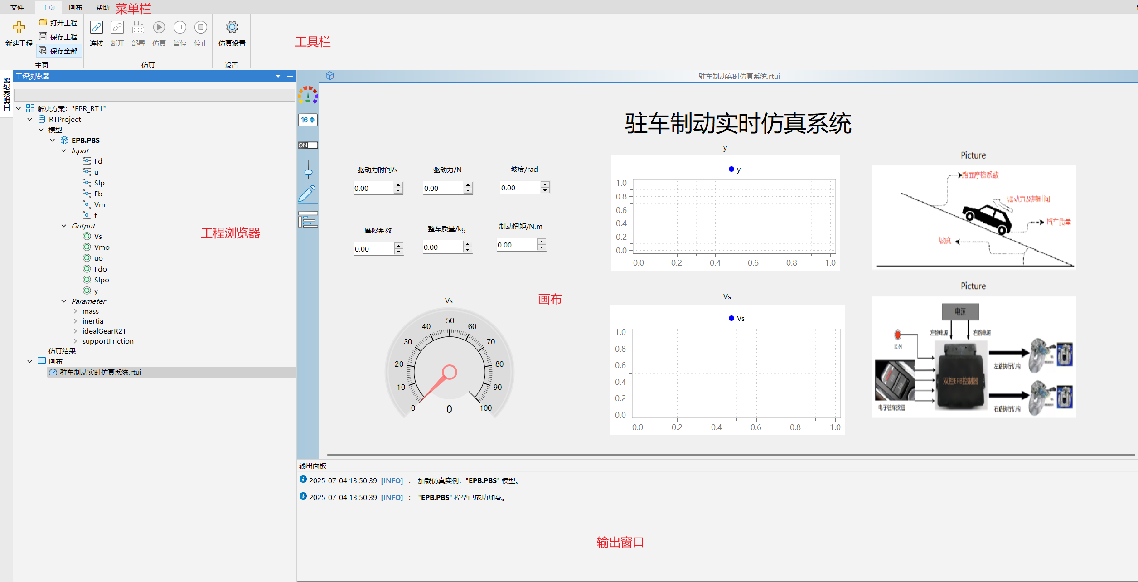This screenshot has width=1138, height=582.
Task: Click the numeric 16 spinbox widget tool
Action: tap(308, 120)
